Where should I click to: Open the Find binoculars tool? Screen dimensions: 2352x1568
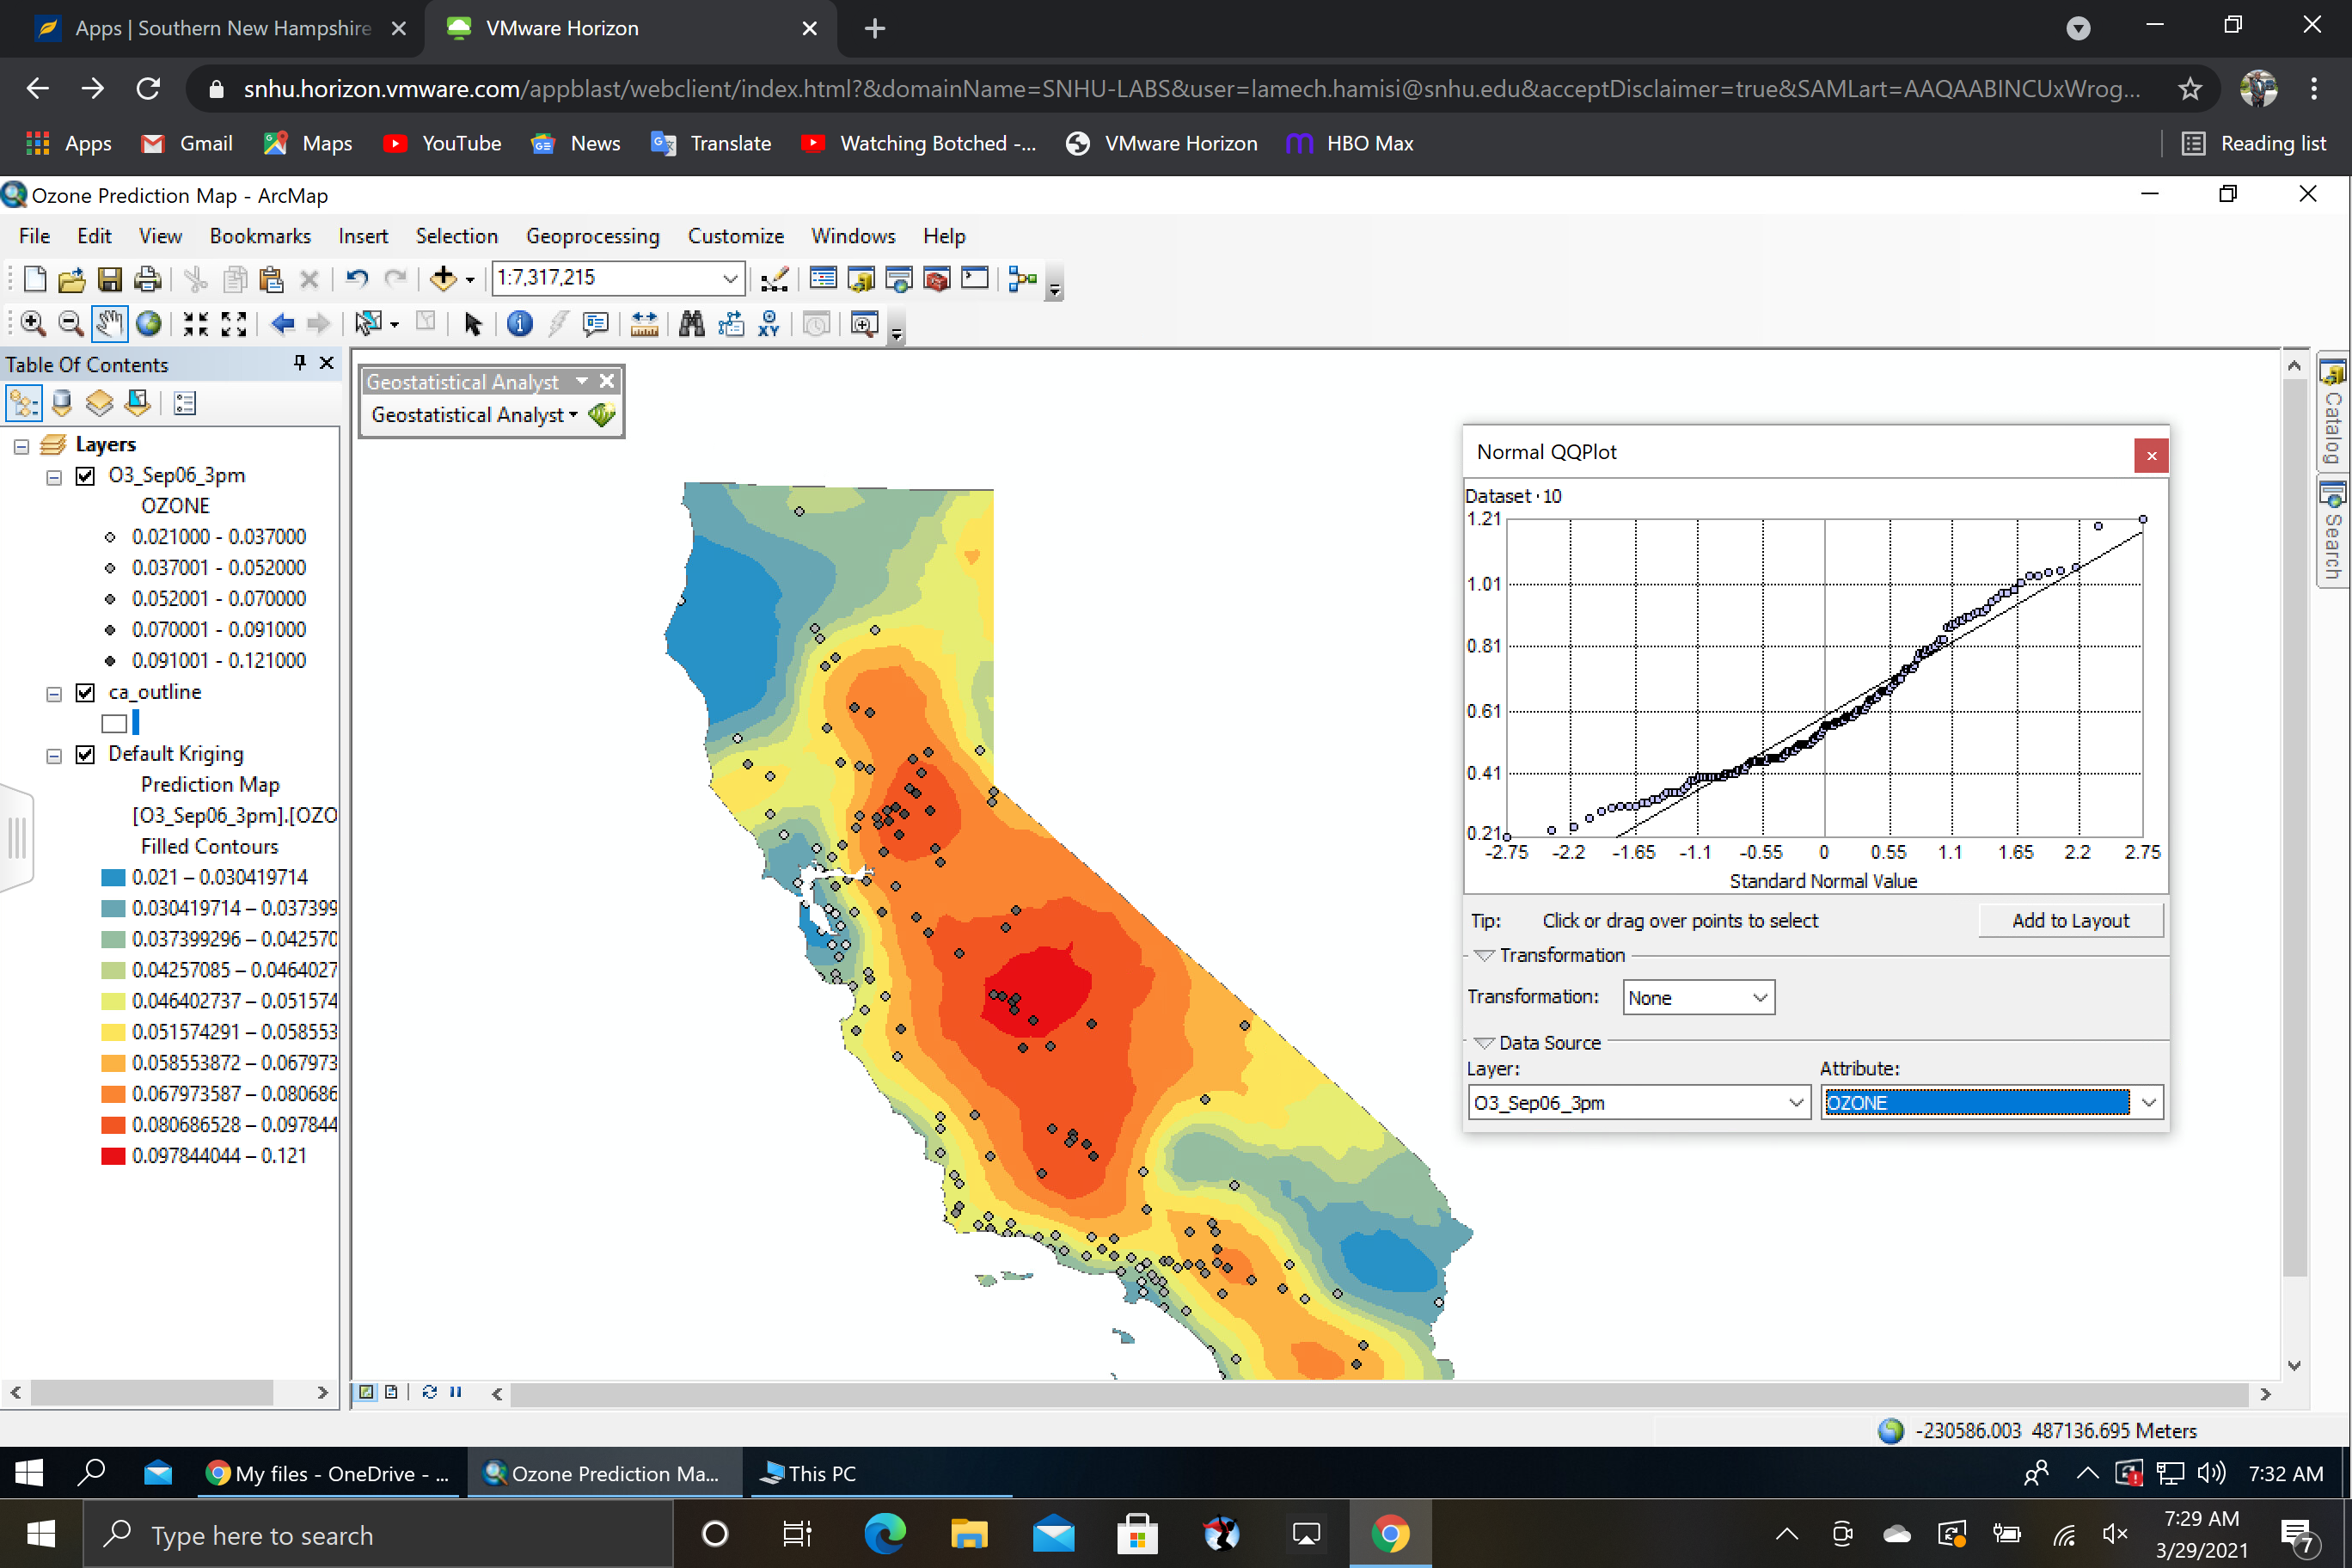coord(691,324)
